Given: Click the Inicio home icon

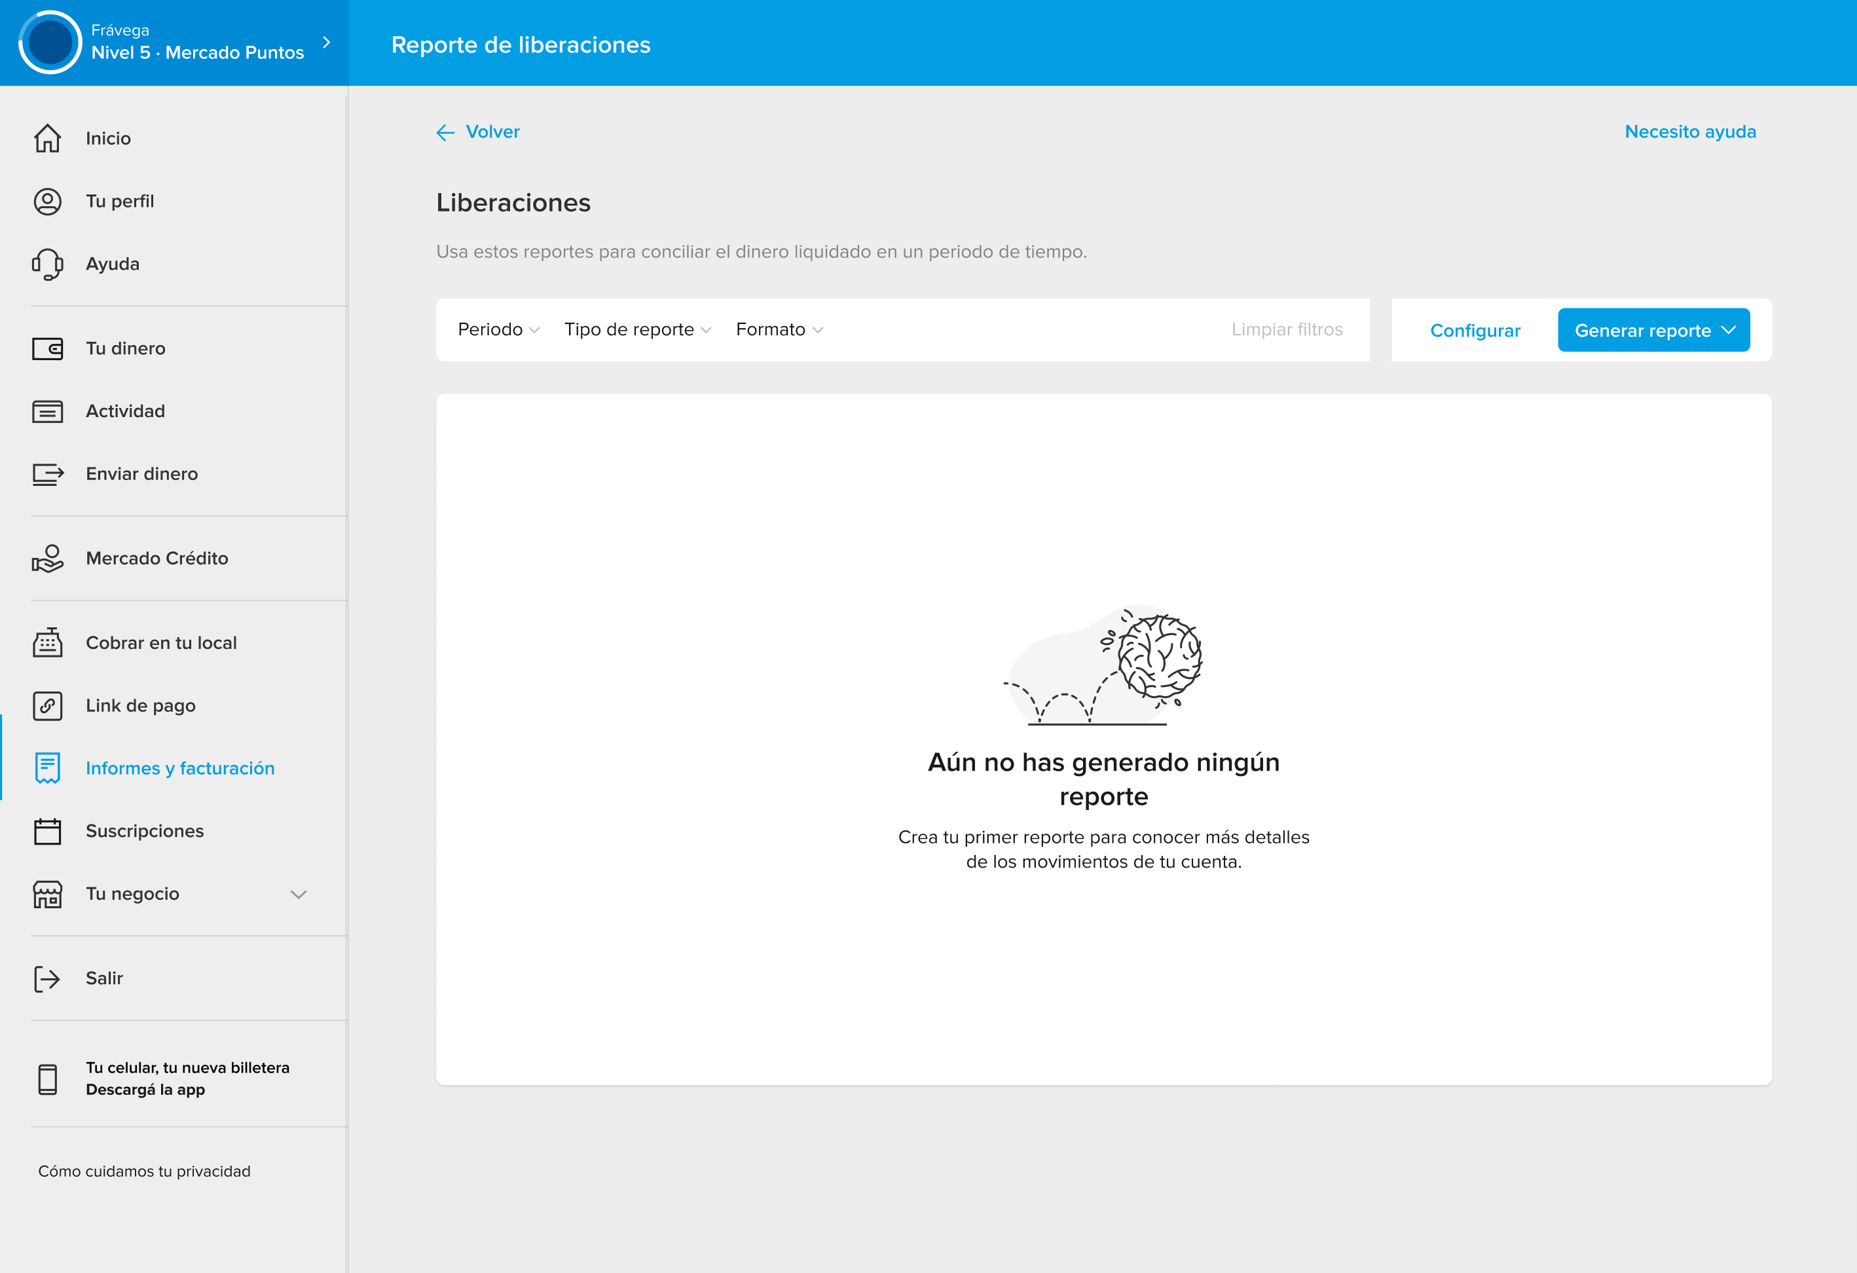Looking at the screenshot, I should point(47,138).
